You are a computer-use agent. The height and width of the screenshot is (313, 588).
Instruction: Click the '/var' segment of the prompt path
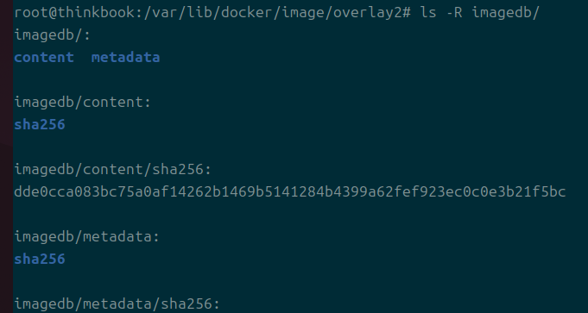pos(161,12)
